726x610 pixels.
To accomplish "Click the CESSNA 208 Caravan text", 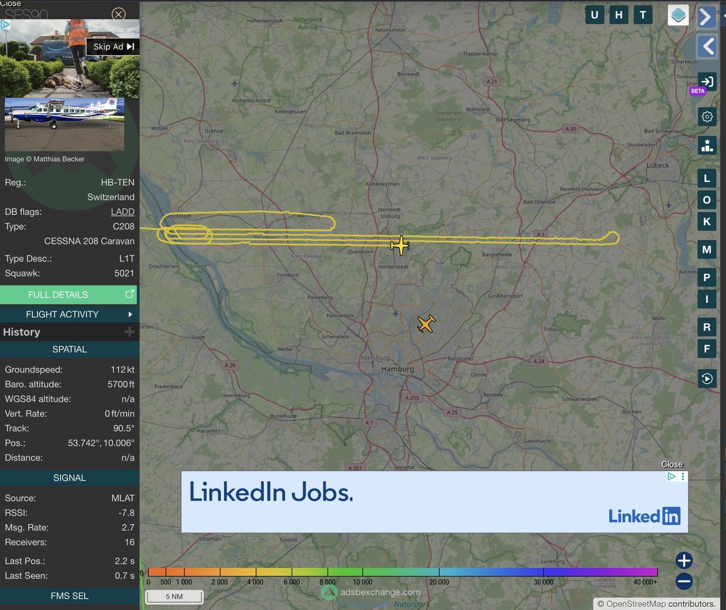I will coord(90,241).
